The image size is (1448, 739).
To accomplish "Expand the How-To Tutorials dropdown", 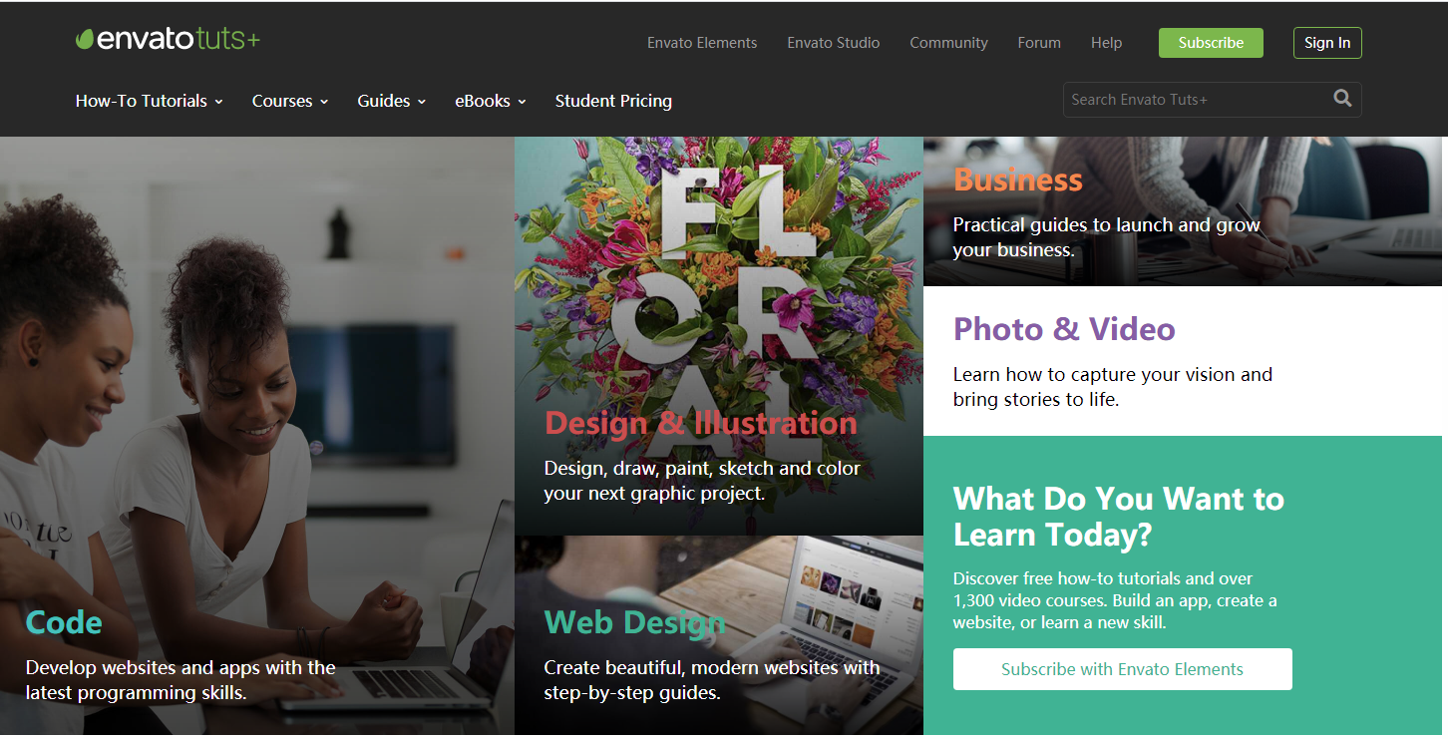I will [x=150, y=101].
